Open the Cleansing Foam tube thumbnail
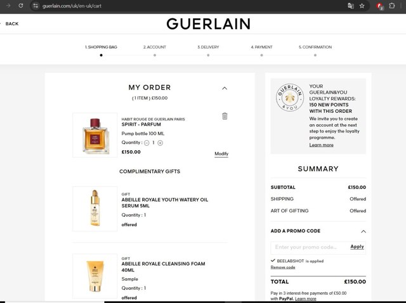The image size is (406, 303). pos(95,276)
